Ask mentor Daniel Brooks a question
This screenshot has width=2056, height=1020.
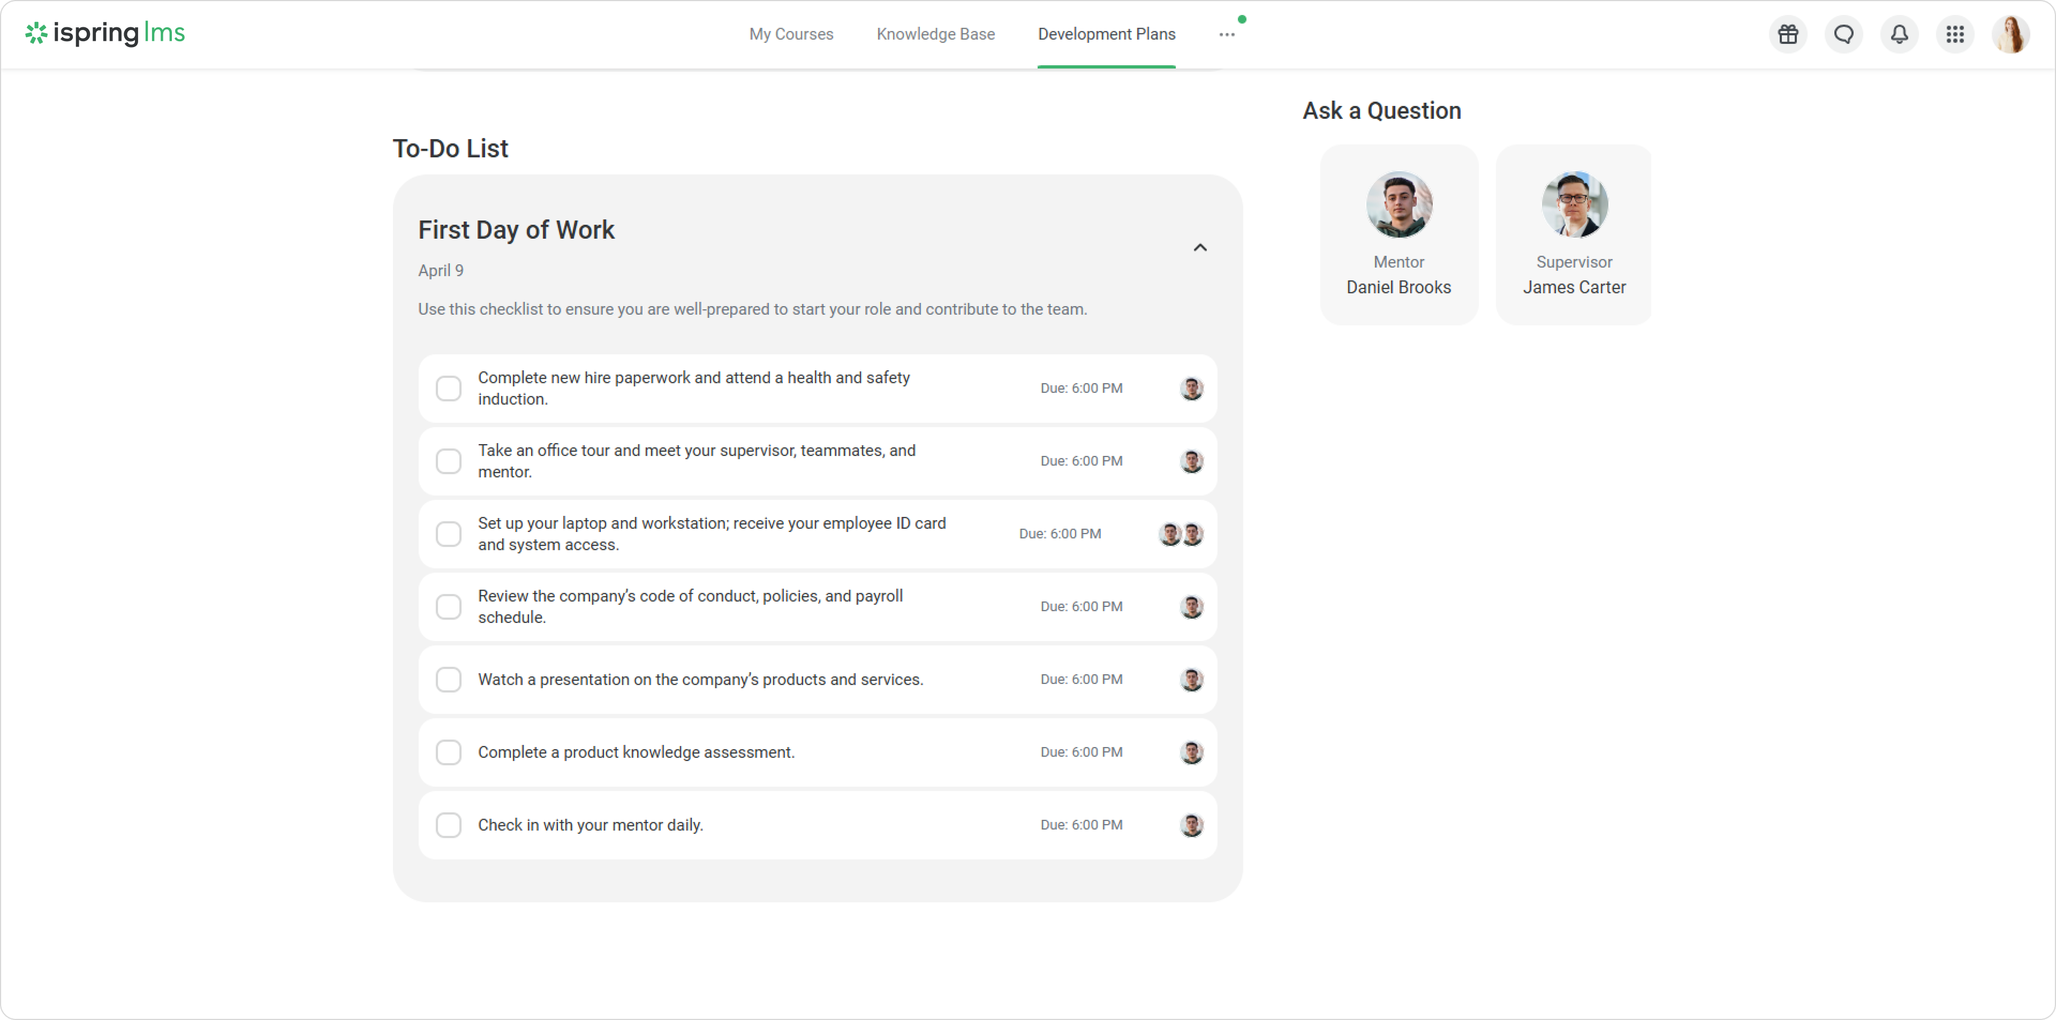[x=1399, y=234]
